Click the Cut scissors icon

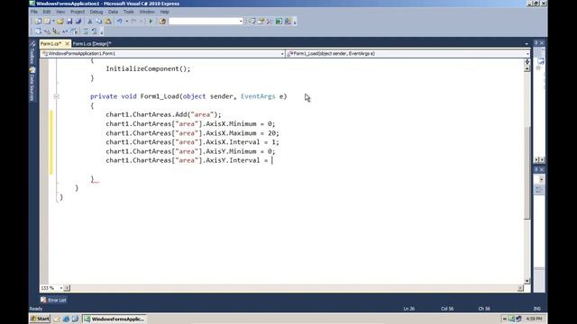[x=90, y=22]
